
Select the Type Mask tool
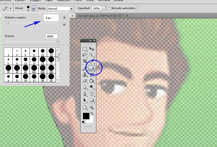coord(92,94)
